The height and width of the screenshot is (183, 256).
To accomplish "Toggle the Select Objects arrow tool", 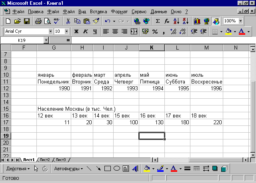I will (x=36, y=169).
